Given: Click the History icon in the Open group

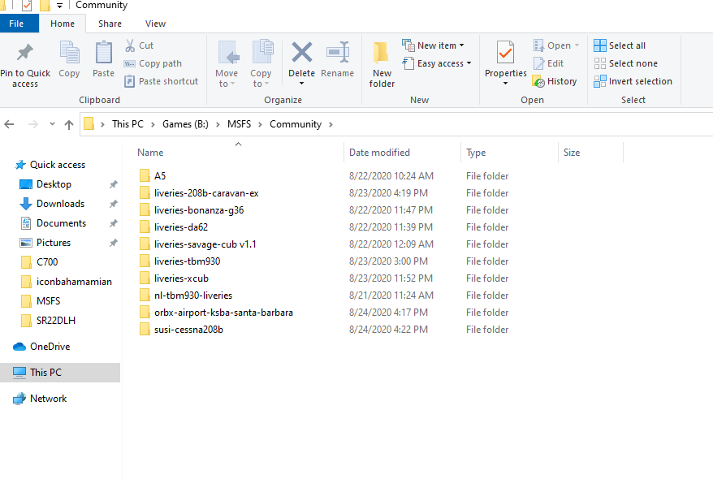Looking at the screenshot, I should pos(555,80).
